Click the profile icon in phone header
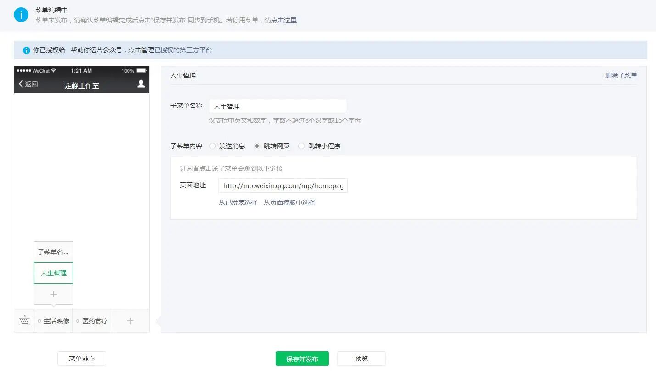656x381 pixels. [141, 84]
